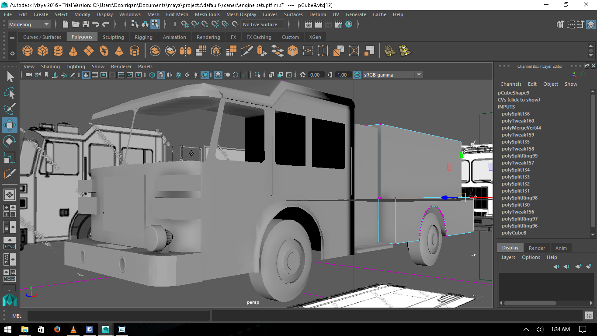
Task: Click the MEL command input field
Action: point(118,316)
